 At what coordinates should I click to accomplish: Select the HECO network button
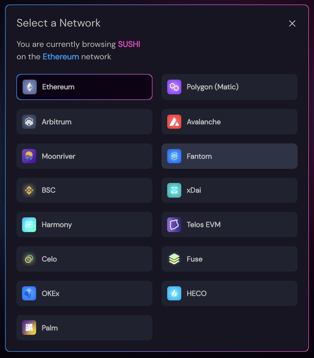pos(230,293)
